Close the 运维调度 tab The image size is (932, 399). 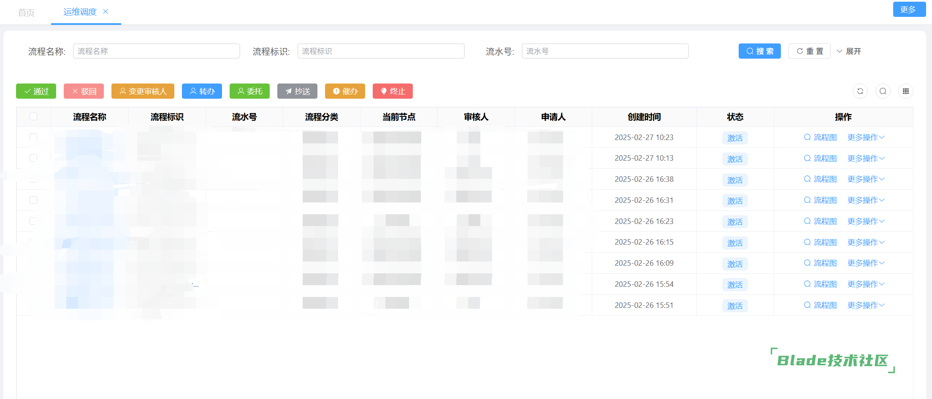point(106,11)
